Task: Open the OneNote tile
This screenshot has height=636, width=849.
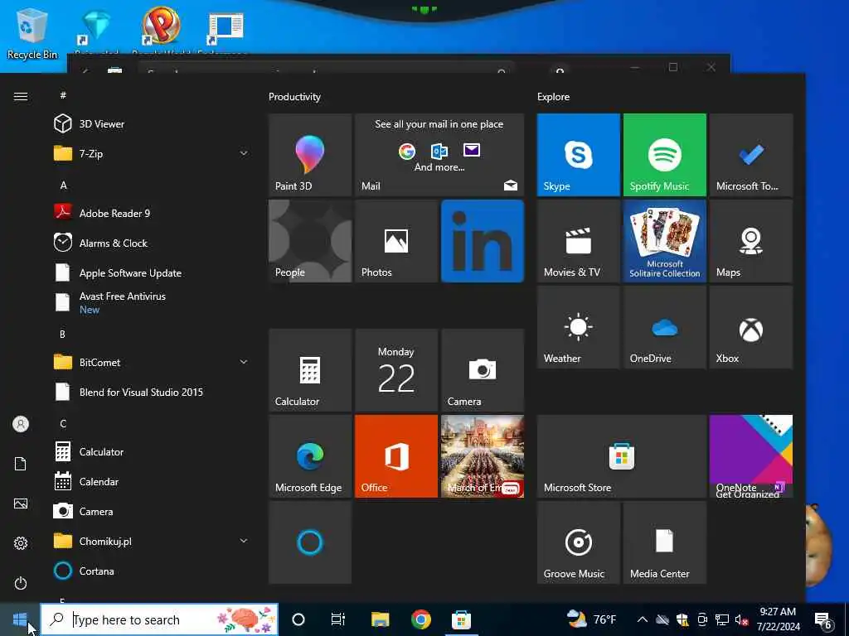Action: coord(751,456)
